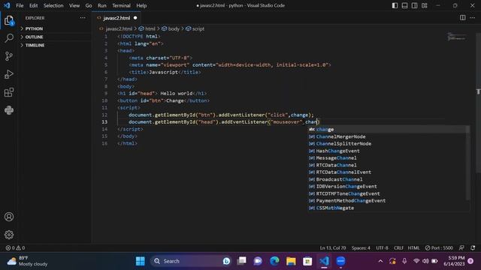Screen dimensions: 481x270
Task: Open the customize layout icon
Action: pyautogui.click(x=425, y=5)
